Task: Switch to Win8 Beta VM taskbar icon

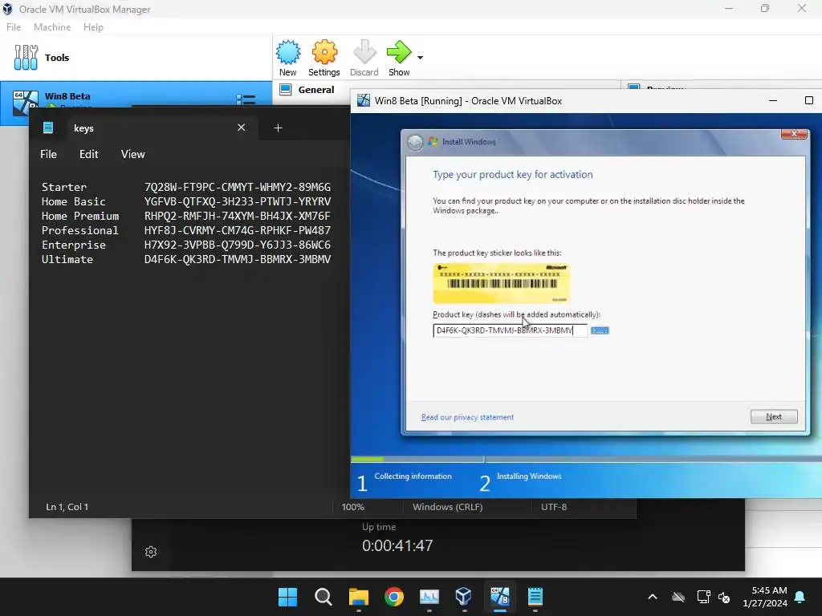Action: click(499, 596)
